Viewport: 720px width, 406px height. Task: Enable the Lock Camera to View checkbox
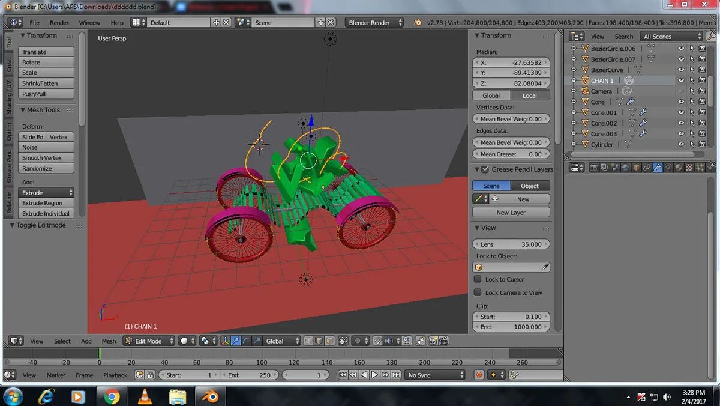point(478,292)
